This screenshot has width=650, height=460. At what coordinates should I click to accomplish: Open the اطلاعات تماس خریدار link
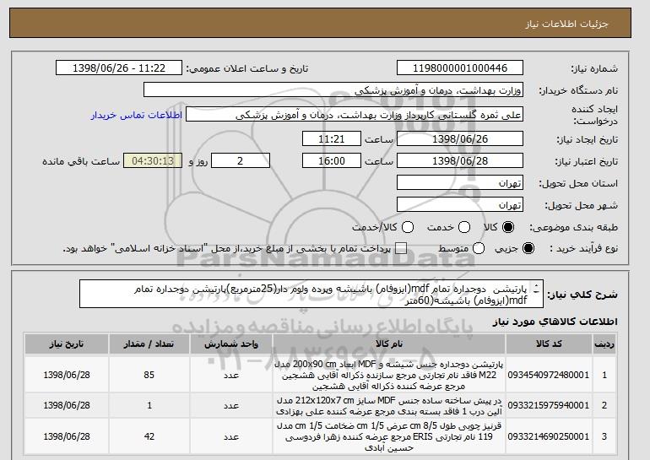tap(137, 115)
